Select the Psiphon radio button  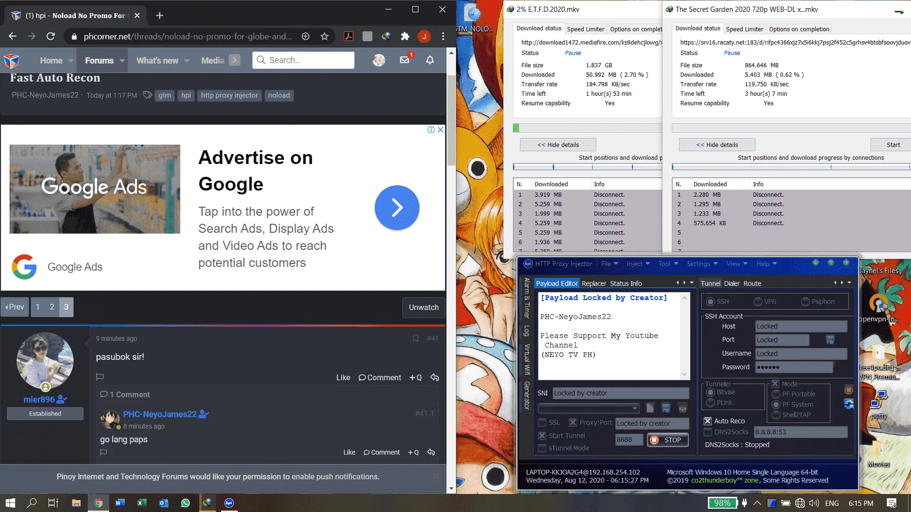805,302
